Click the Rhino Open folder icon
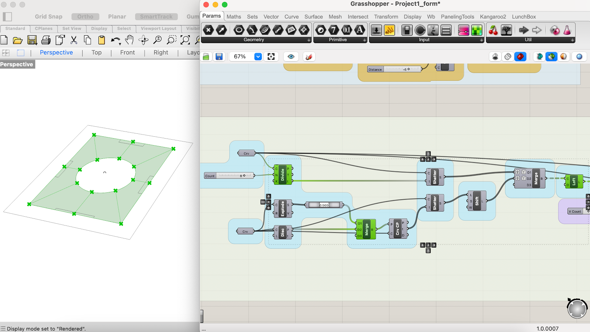 pos(18,40)
